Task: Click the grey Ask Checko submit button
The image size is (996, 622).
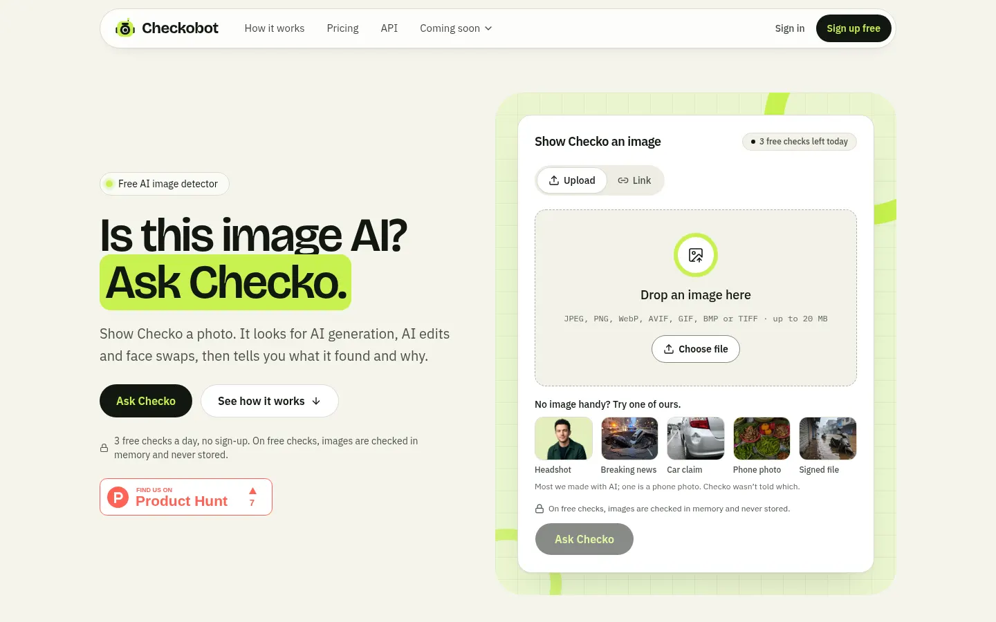Action: 584,539
